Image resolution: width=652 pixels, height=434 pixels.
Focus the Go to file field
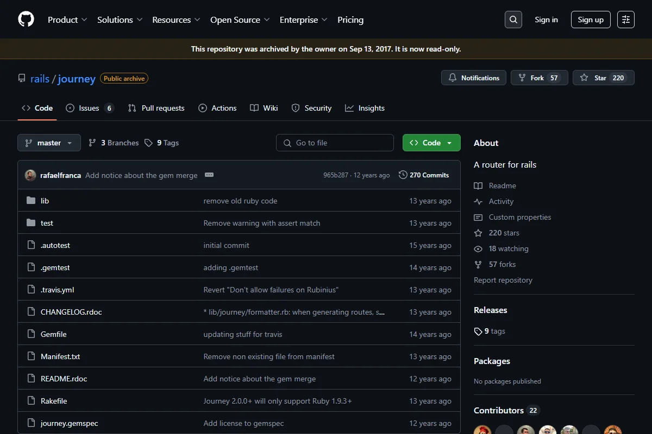[335, 143]
